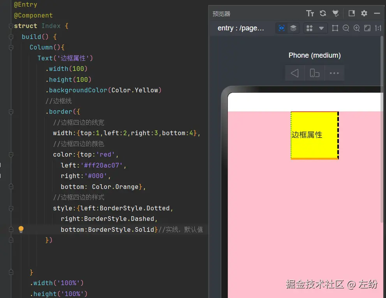Image resolution: width=386 pixels, height=298 pixels.
Task: Click the back triangle button under Phone (medium)
Action: 295,73
